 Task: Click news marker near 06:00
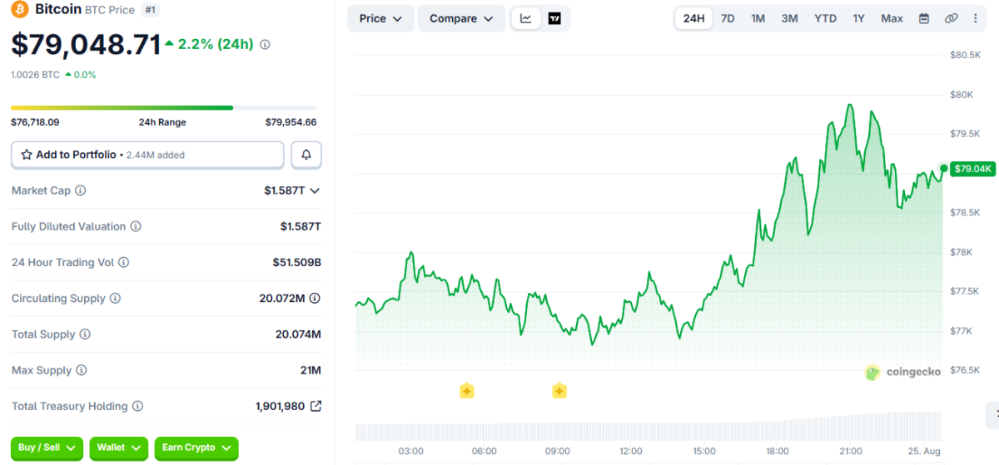pos(467,390)
